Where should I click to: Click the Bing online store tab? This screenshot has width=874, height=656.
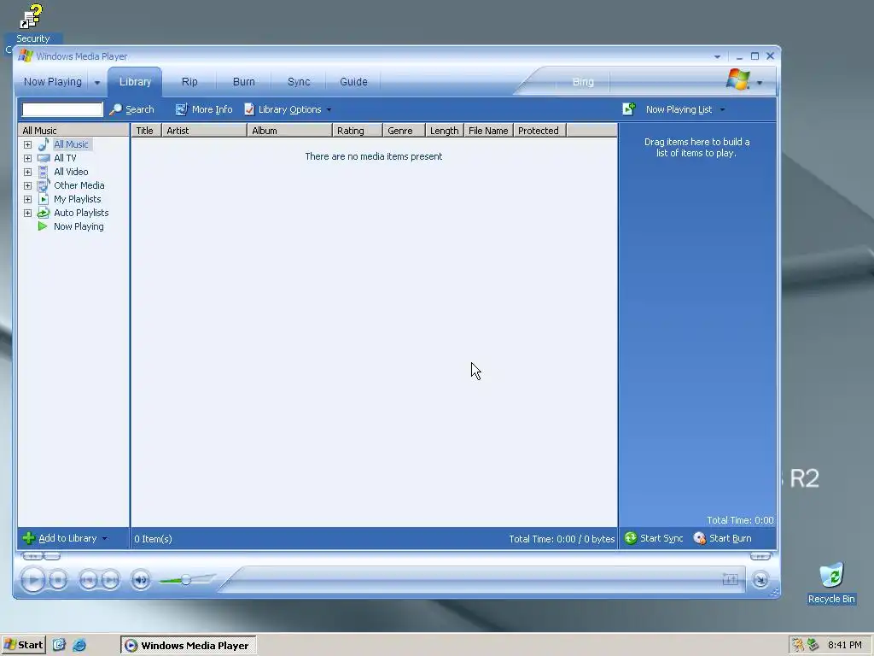coord(583,82)
